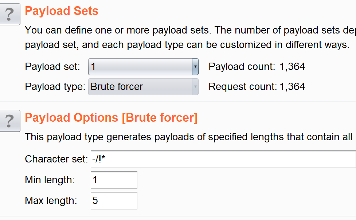Screen dimensions: 356x220
Task: Click into the Min length field
Action: pos(114,180)
